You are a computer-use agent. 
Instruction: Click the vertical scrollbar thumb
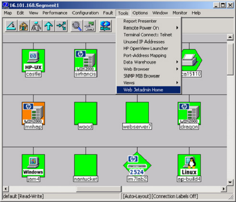pyautogui.click(x=230, y=59)
